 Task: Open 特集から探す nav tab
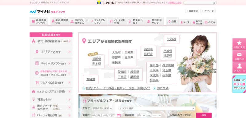coord(135,21)
